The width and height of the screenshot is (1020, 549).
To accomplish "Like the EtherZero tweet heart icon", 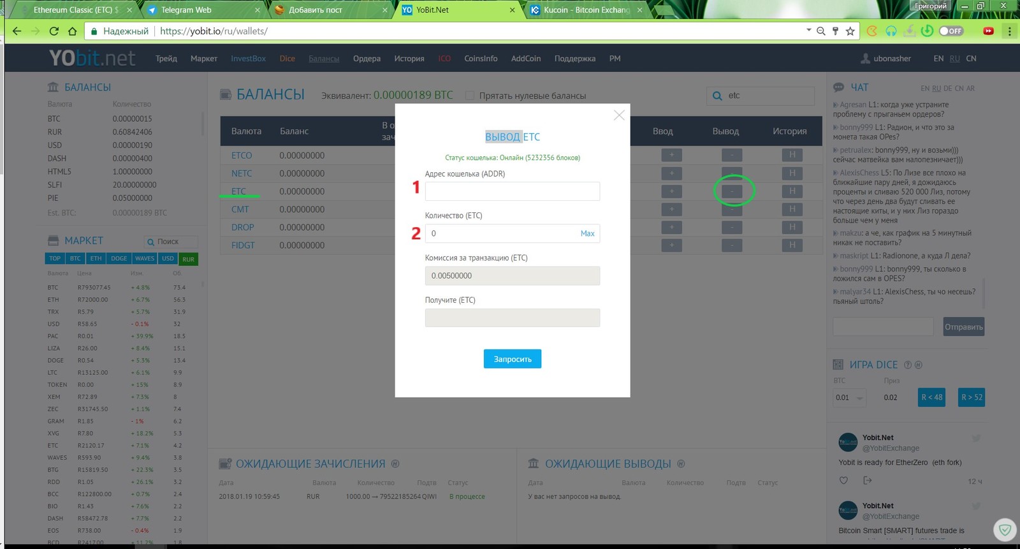I will click(843, 481).
